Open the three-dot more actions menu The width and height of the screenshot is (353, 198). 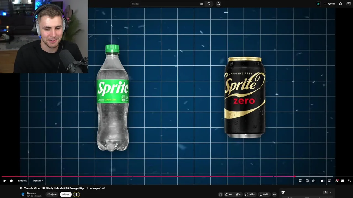coord(274,194)
